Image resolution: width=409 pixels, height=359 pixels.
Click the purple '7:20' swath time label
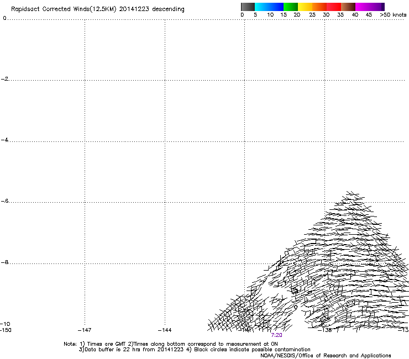pyautogui.click(x=276, y=335)
